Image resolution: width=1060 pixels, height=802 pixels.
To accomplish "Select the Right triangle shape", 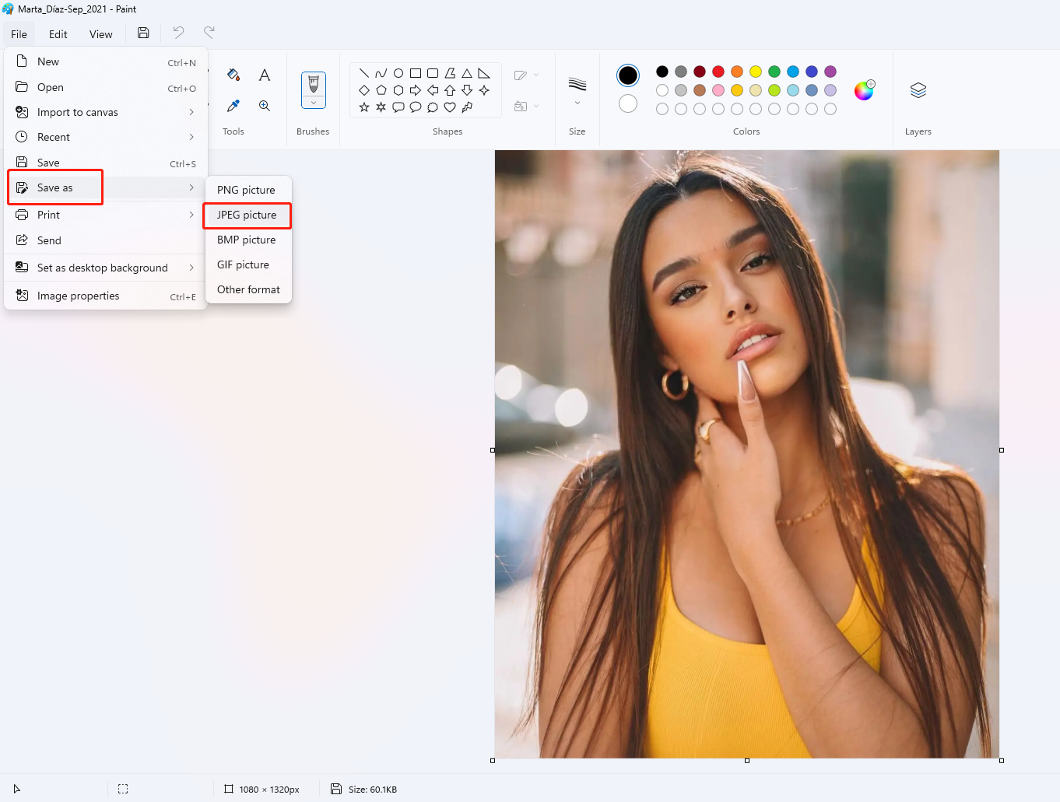I will (x=484, y=73).
